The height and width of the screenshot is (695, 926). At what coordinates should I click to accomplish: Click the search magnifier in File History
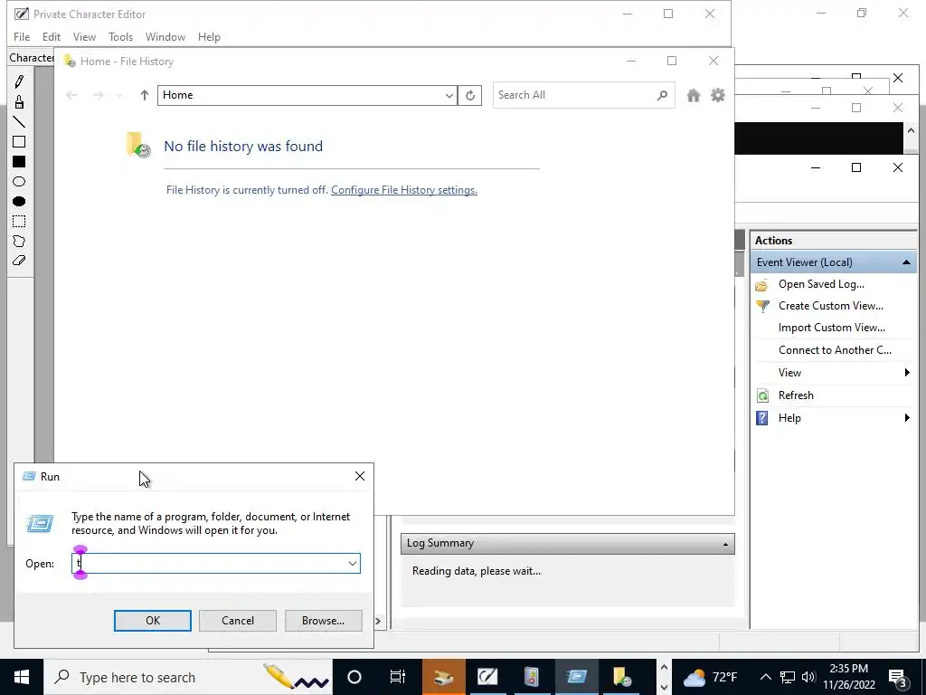point(662,95)
